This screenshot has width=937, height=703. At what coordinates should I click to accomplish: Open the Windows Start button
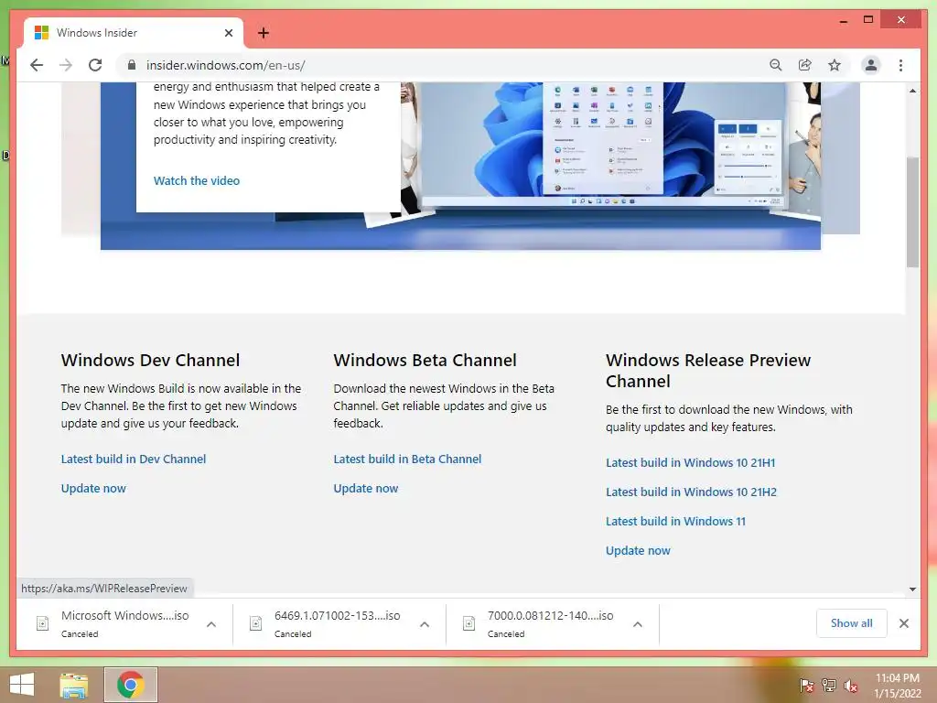[22, 685]
